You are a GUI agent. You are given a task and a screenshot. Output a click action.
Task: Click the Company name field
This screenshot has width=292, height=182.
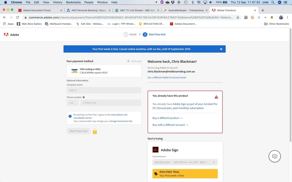pos(104,90)
